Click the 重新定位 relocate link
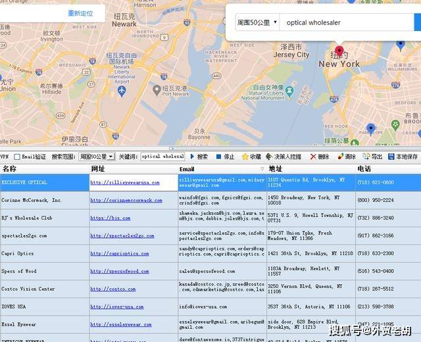The image size is (421, 342). [x=80, y=13]
